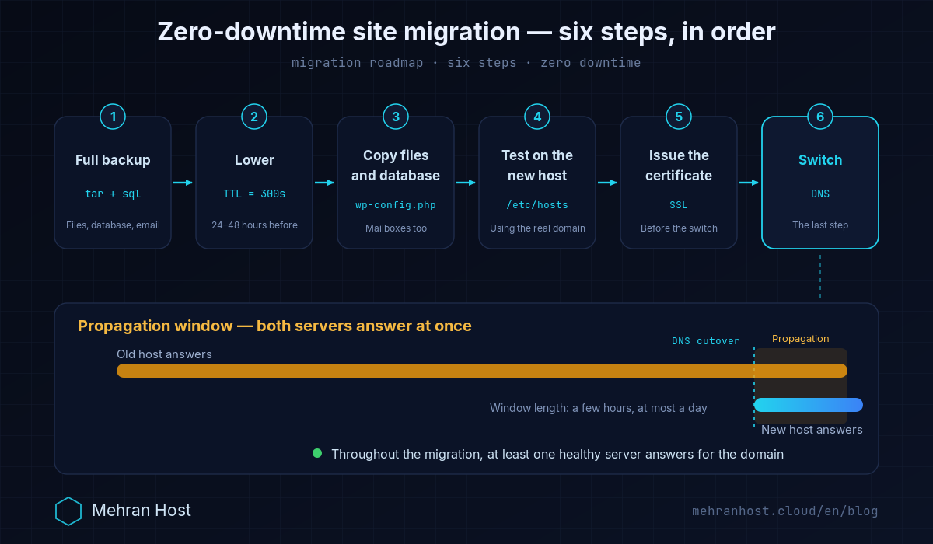Image resolution: width=933 pixels, height=544 pixels.
Task: Select the step 5 number circle
Action: tap(679, 117)
